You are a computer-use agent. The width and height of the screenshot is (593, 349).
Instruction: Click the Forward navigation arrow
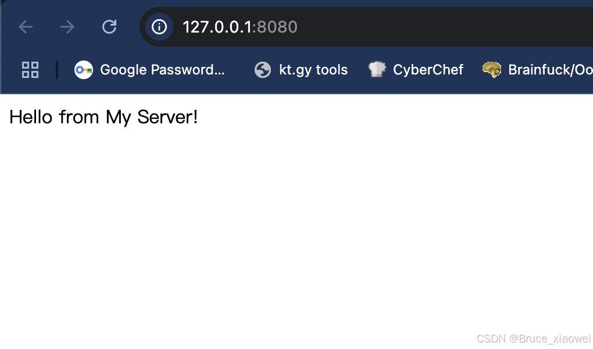[67, 27]
